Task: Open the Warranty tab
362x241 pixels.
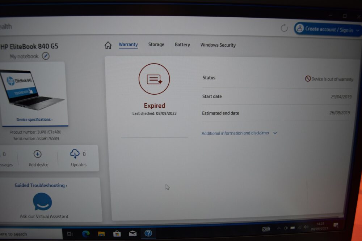Action: (x=128, y=44)
